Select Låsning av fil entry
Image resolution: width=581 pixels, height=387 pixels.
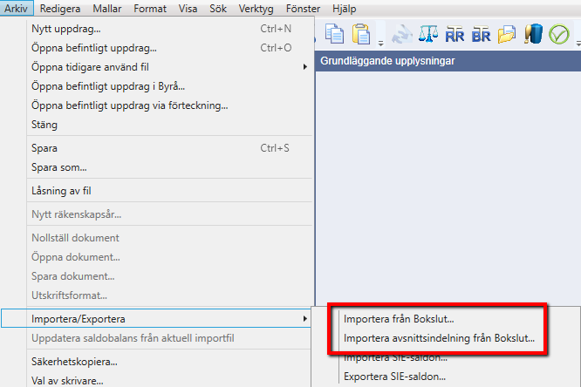tap(170, 191)
